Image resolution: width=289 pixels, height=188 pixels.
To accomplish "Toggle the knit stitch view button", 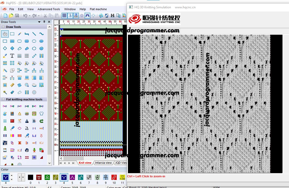I will point(87,16).
